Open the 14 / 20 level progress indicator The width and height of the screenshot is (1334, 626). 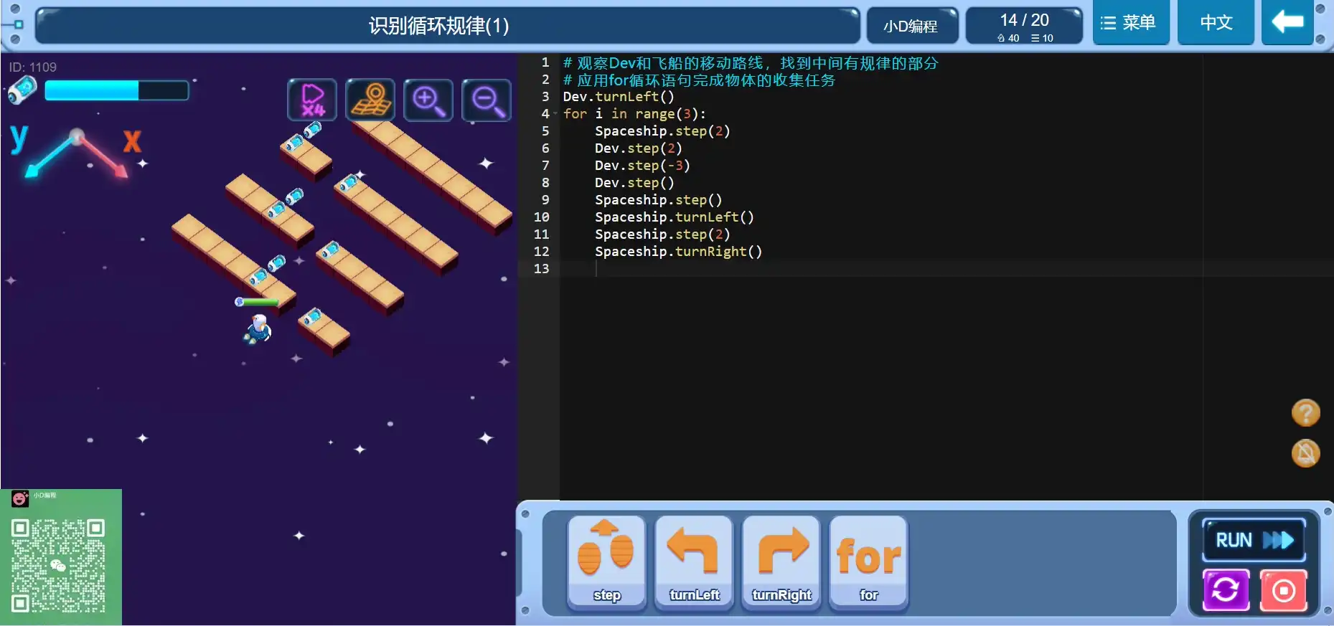click(1024, 27)
